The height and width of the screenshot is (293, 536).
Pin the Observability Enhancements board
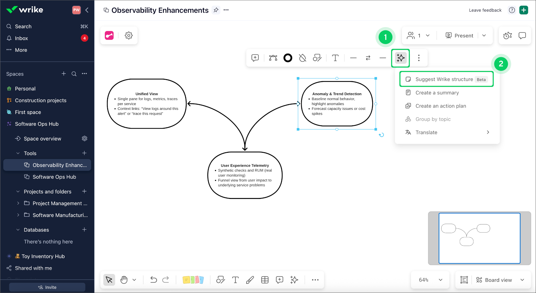tap(216, 10)
